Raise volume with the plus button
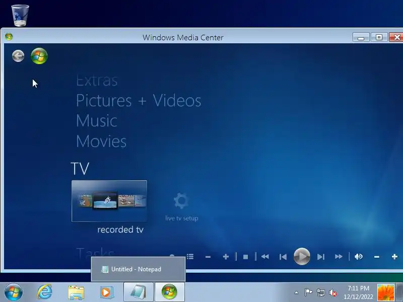Image resolution: width=403 pixels, height=302 pixels. 394,257
